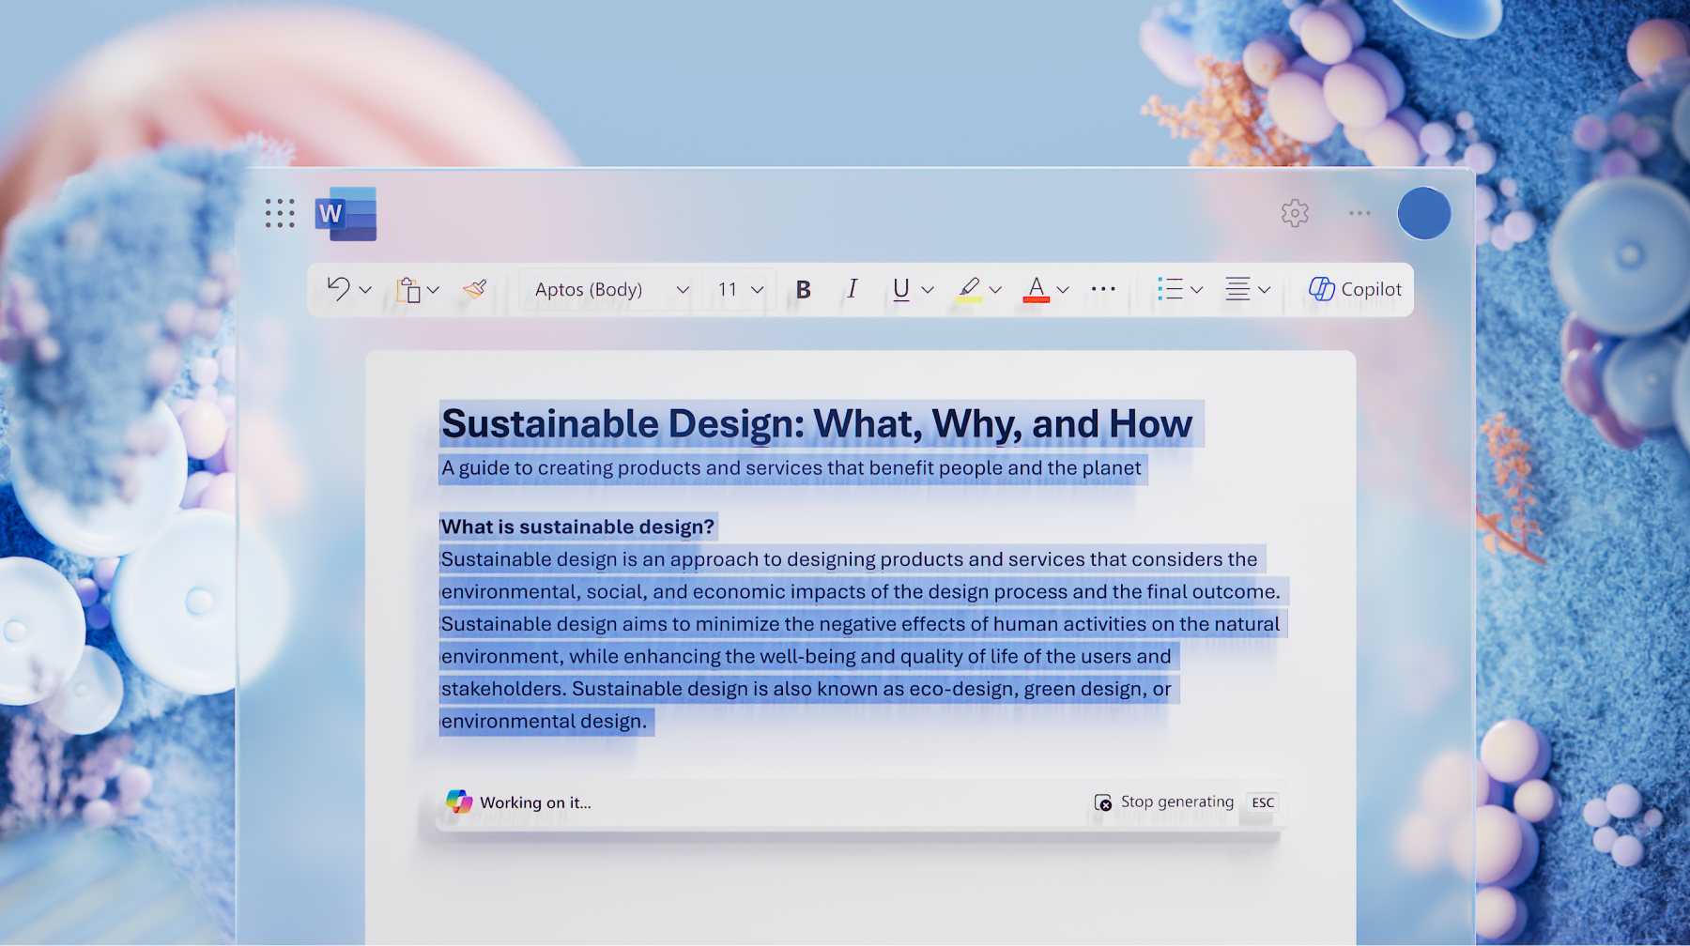This screenshot has width=1690, height=946.
Task: Toggle bold formatting
Action: pyautogui.click(x=803, y=289)
